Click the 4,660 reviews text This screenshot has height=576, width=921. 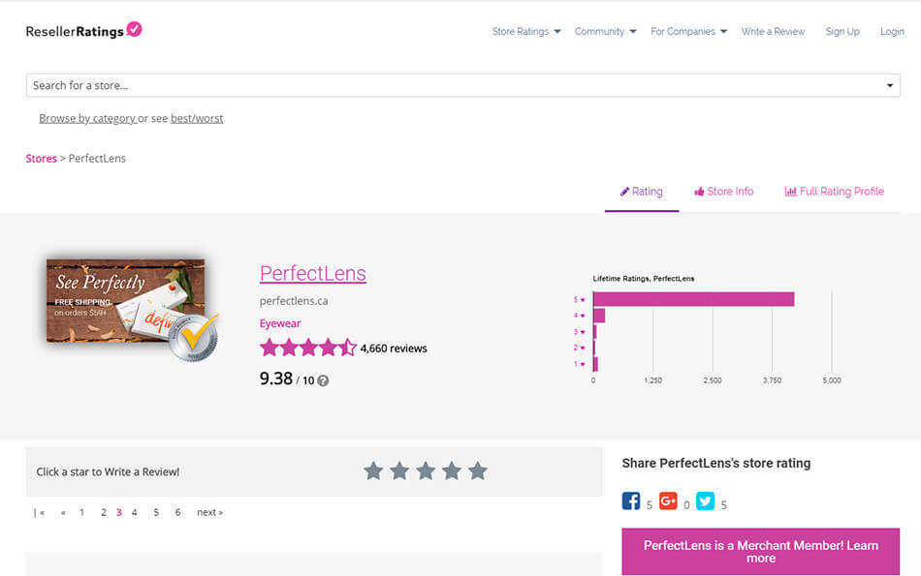point(394,349)
